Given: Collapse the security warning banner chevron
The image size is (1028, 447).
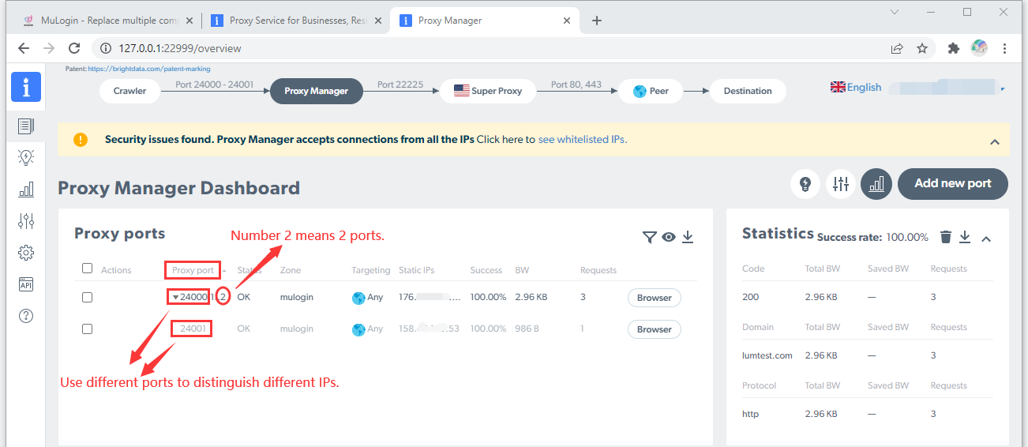Looking at the screenshot, I should click(x=994, y=142).
